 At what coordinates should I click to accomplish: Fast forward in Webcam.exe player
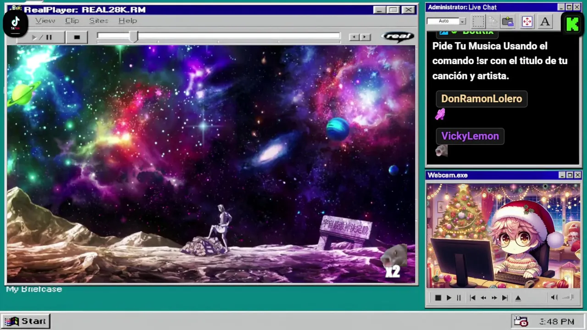coord(494,298)
